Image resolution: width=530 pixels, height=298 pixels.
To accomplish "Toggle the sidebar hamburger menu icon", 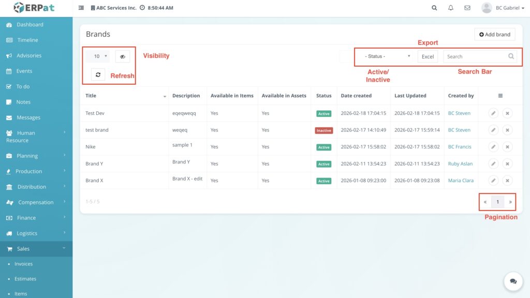I will 81,8.
